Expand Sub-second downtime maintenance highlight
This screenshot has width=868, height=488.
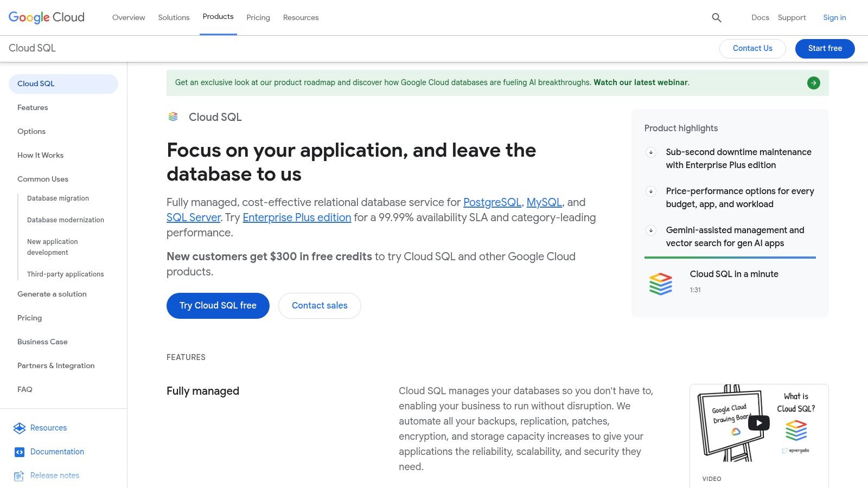point(651,152)
